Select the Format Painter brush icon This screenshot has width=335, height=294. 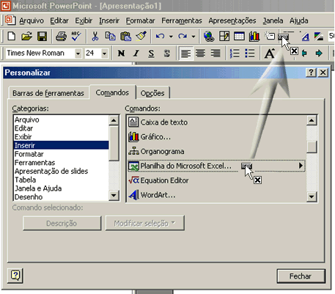pos(141,36)
